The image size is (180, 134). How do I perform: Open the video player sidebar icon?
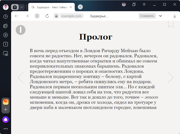click(5, 35)
